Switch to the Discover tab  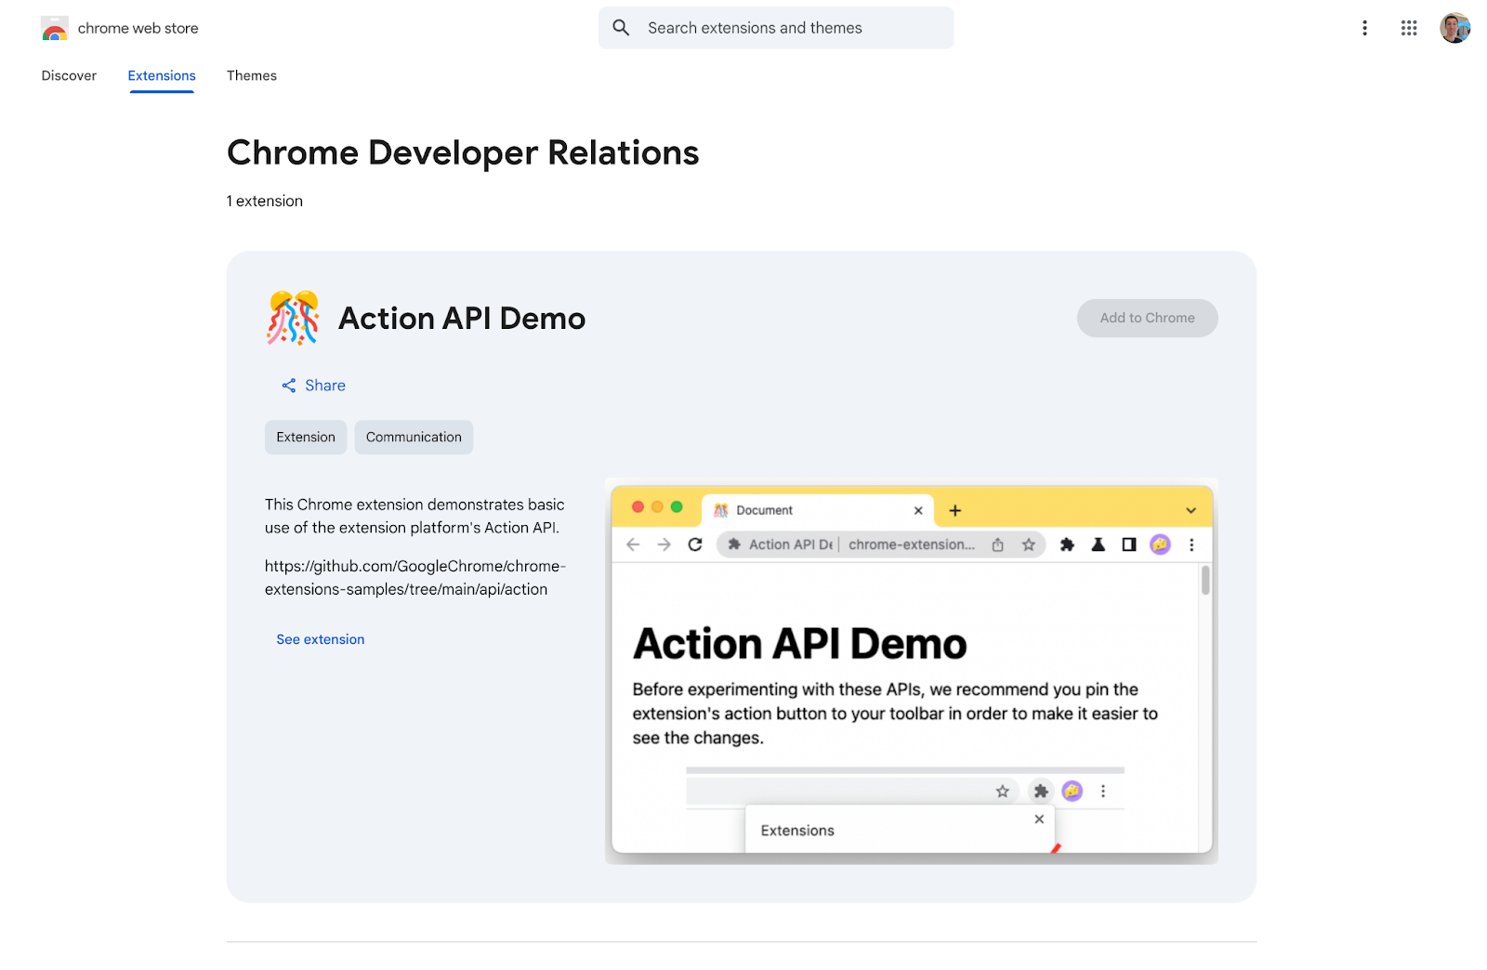pos(69,75)
